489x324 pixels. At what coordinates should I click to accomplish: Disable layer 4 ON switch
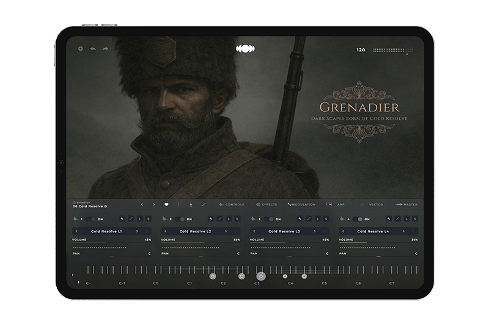[x=356, y=219]
